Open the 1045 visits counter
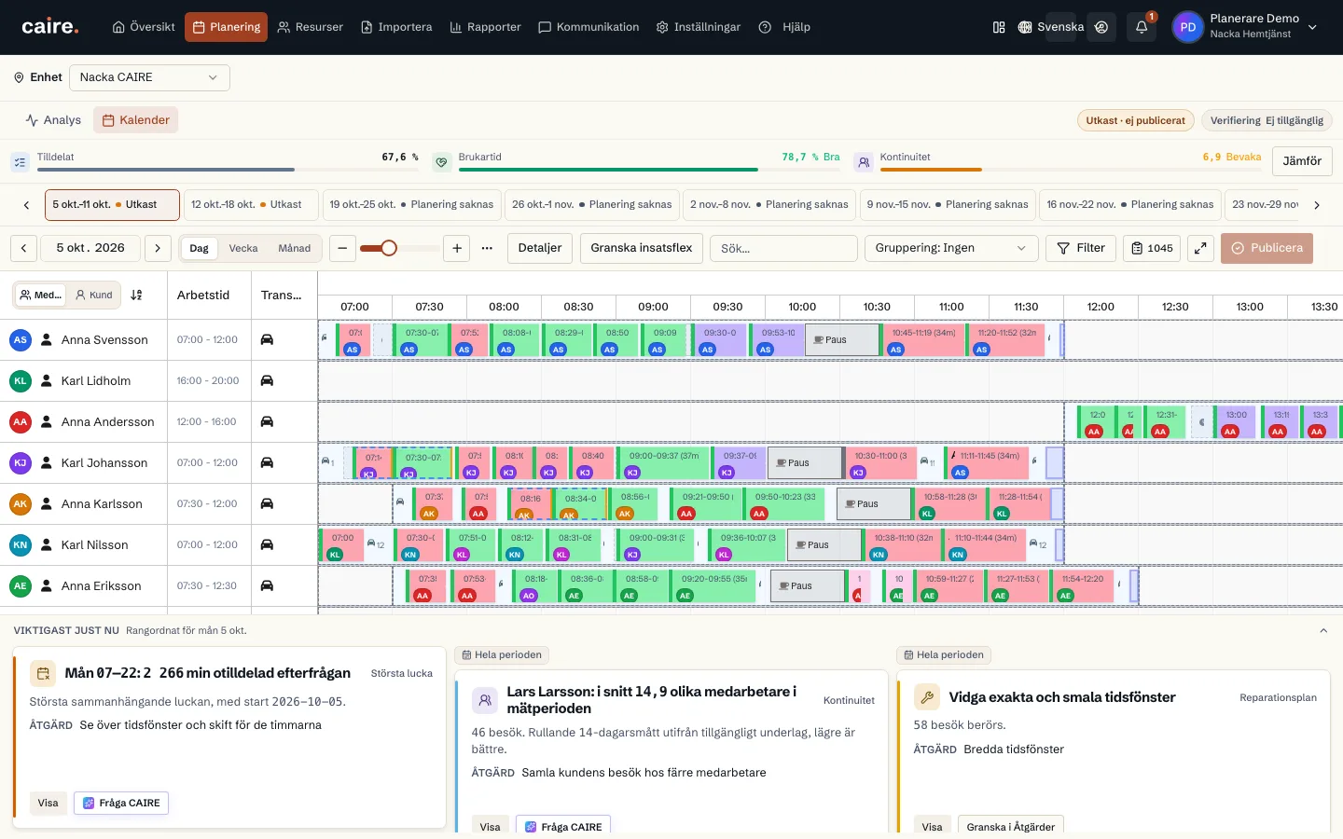Image resolution: width=1343 pixels, height=839 pixels. 1152,248
